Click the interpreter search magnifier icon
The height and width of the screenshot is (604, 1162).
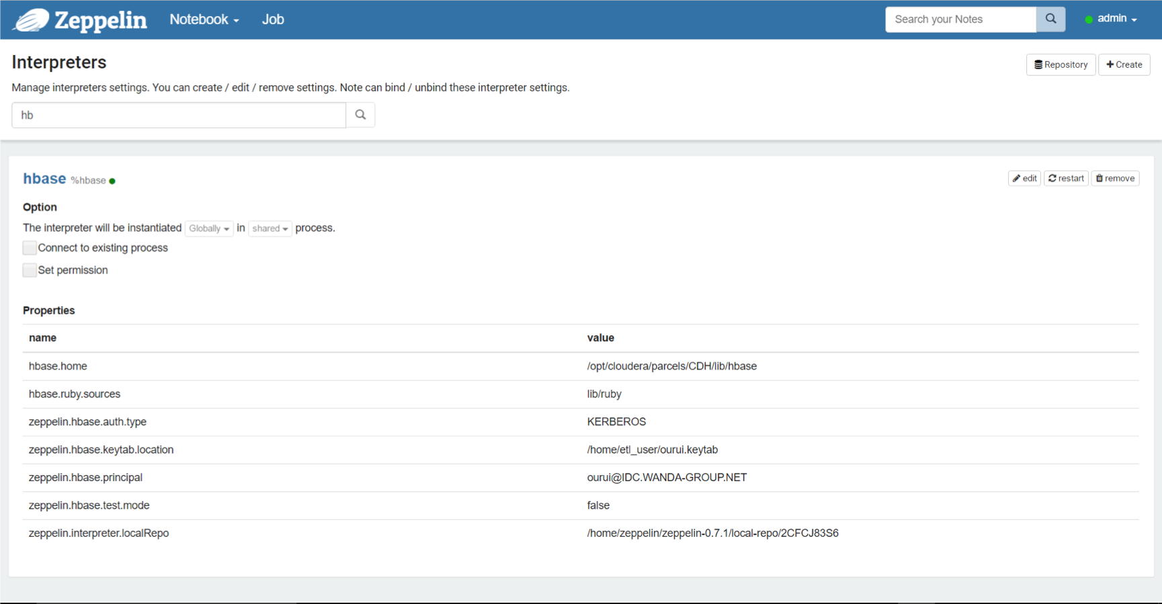click(x=360, y=115)
